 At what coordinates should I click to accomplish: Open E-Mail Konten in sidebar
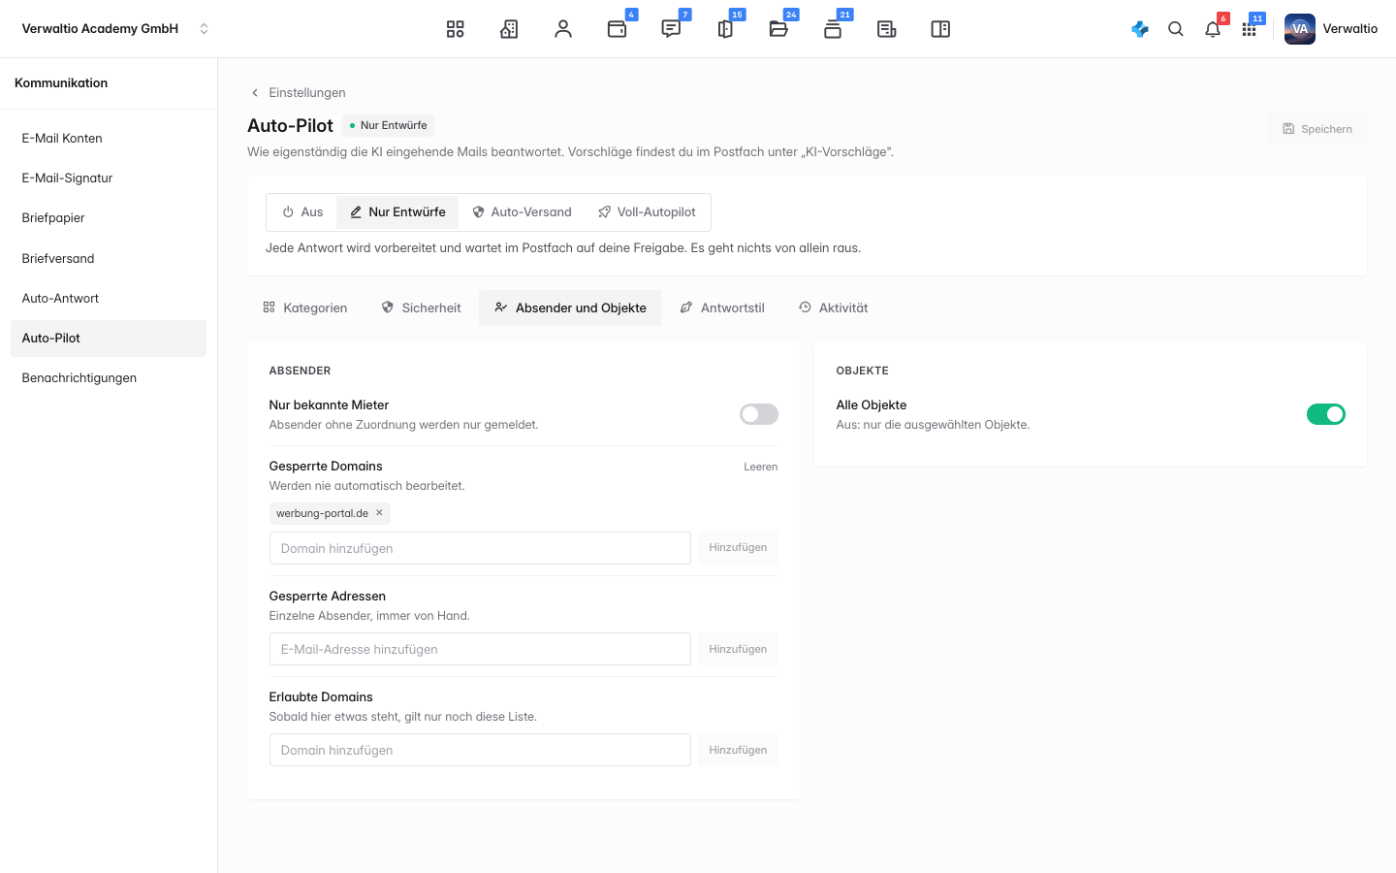point(109,139)
